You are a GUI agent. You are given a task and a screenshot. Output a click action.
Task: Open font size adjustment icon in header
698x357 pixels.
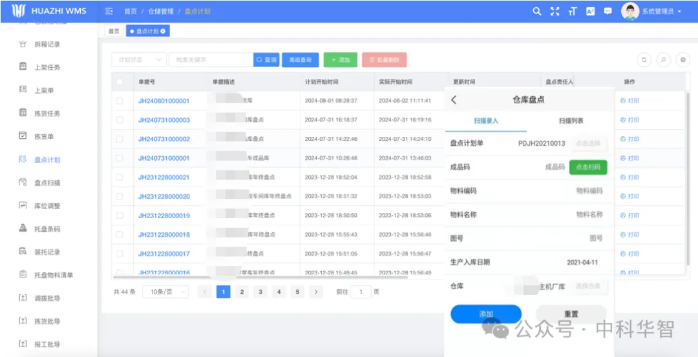click(x=572, y=12)
